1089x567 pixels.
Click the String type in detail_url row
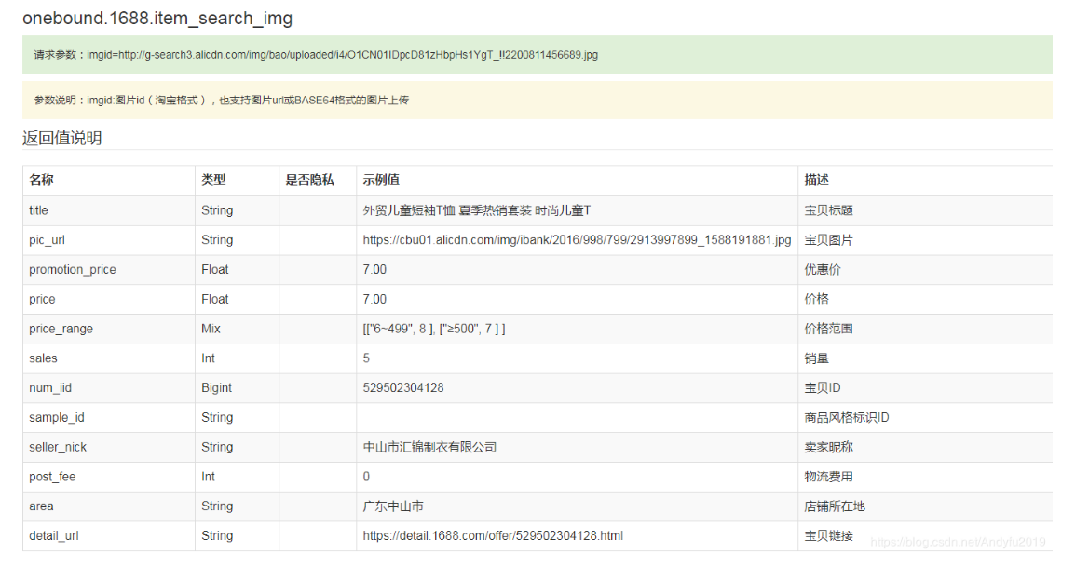point(217,535)
